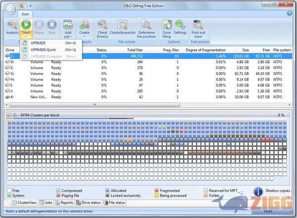Click the Shadow copies info icon
Image resolution: width=297 pixels, height=218 pixels.
point(258,191)
